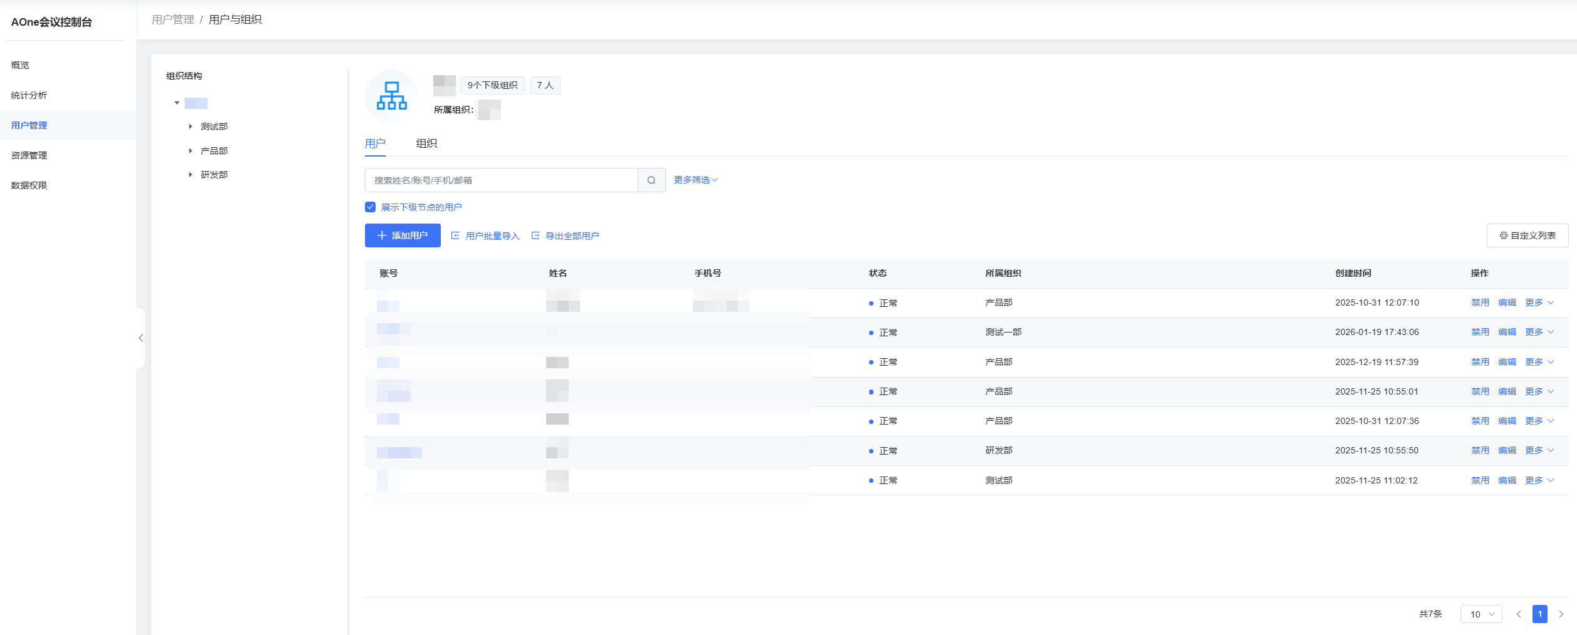Open 更多 menu for 测试一部 user row

click(1539, 333)
